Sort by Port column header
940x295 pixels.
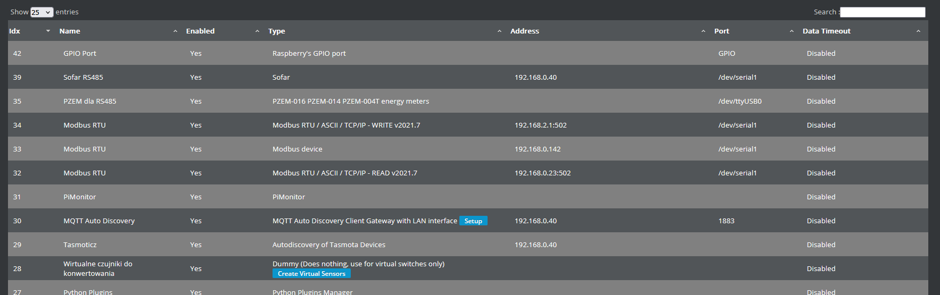754,31
